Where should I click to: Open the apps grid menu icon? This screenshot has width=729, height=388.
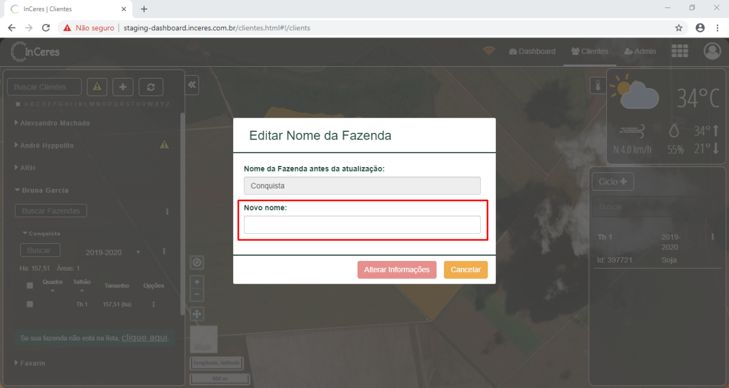tap(680, 51)
